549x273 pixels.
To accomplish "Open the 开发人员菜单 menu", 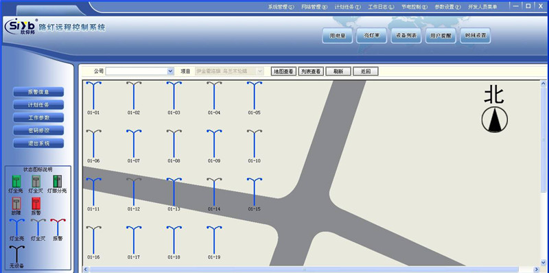I will (482, 7).
